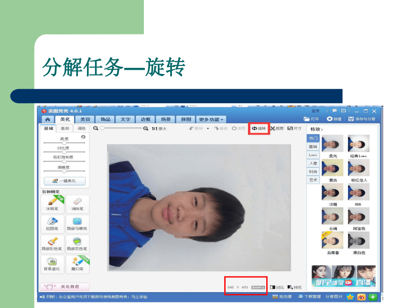Click the 分享图片 share picture link
The height and width of the screenshot is (308, 411).
coord(334,297)
